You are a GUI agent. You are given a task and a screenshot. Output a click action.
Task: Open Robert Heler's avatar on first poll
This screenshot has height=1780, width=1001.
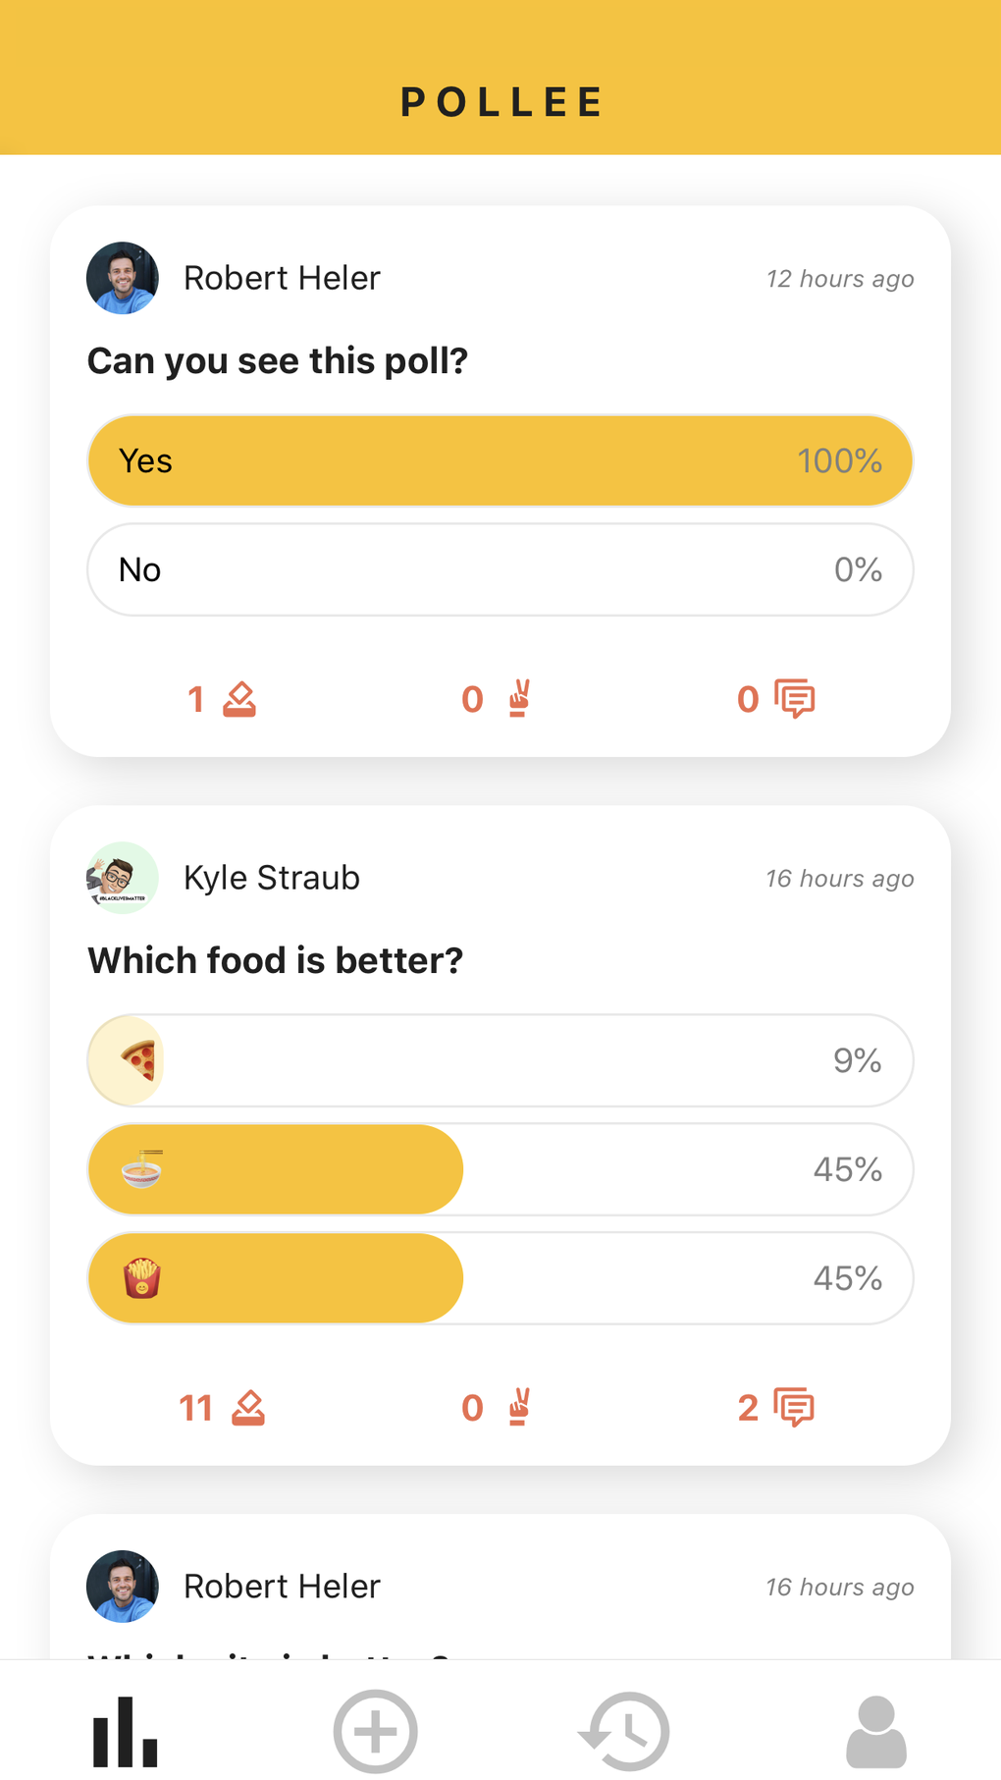123,278
